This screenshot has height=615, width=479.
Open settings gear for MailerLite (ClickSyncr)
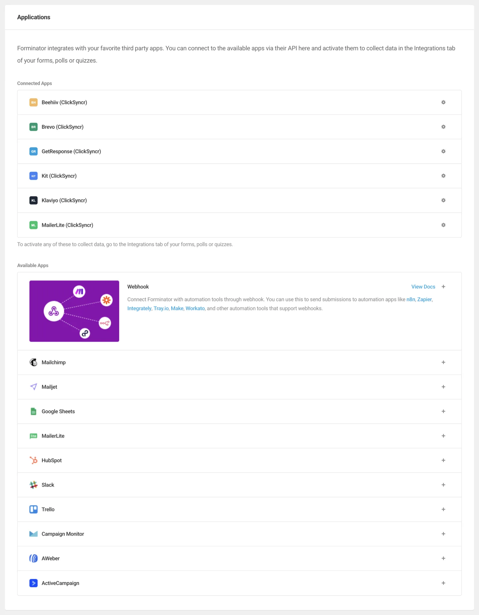click(443, 225)
